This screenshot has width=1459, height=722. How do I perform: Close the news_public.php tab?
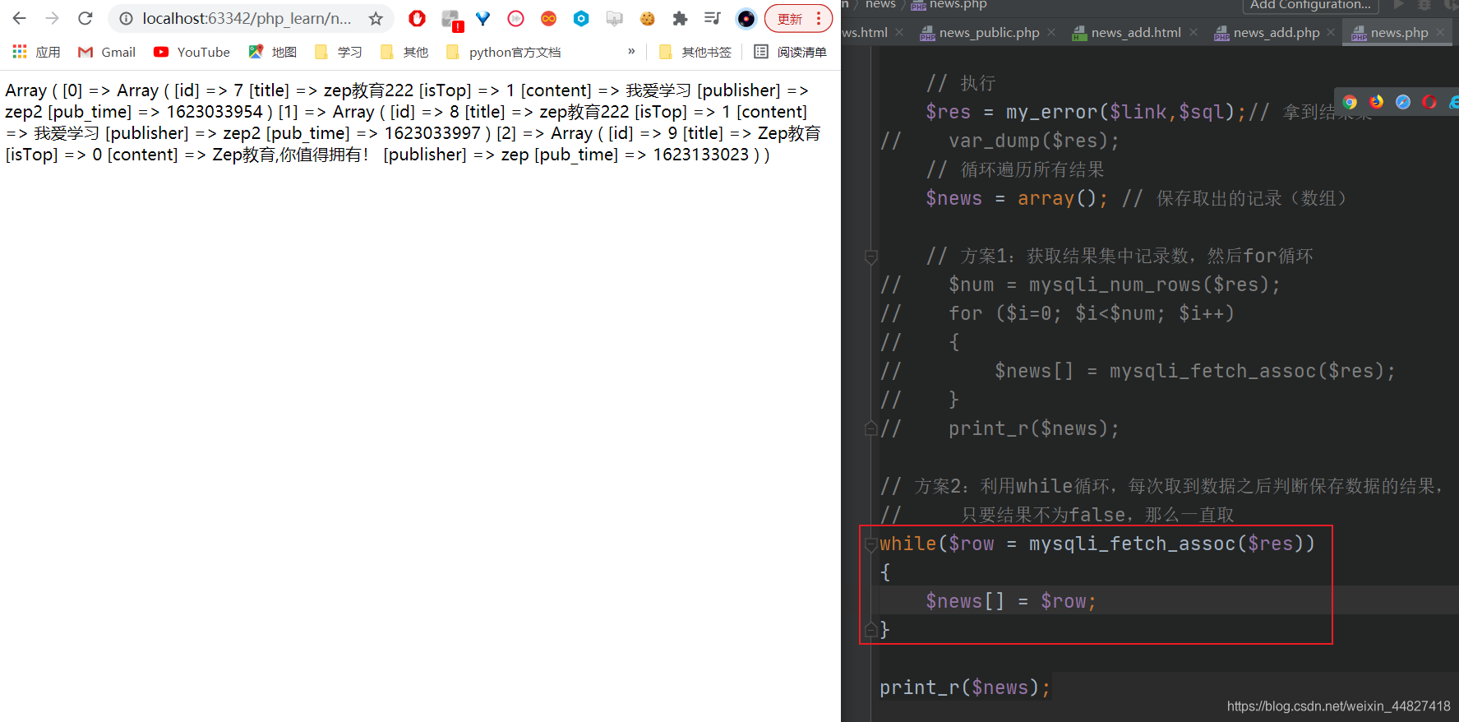coord(1051,32)
